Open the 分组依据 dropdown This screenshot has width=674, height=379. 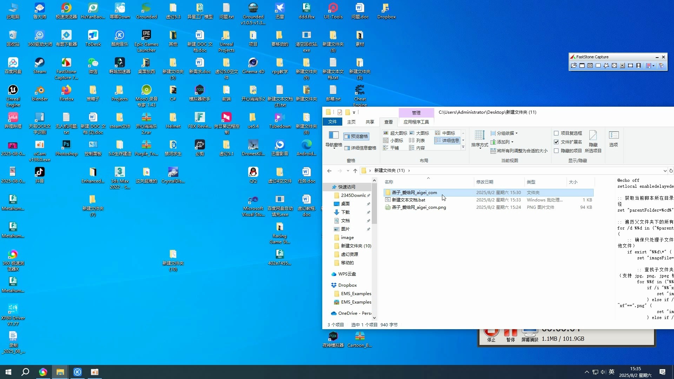[505, 133]
